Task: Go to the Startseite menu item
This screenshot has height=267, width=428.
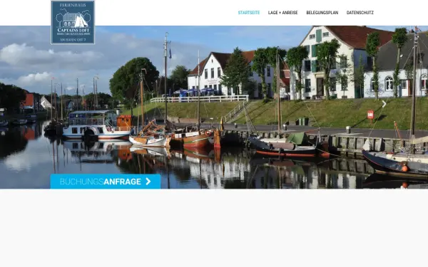Action: click(249, 13)
